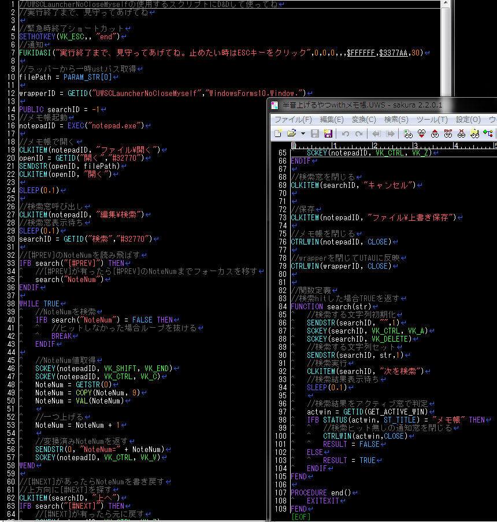Click the sakura window title bar icon

pyautogui.click(x=275, y=105)
